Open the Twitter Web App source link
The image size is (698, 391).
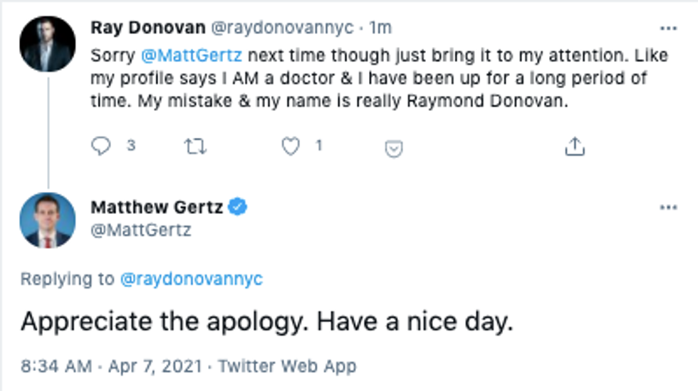click(x=287, y=366)
